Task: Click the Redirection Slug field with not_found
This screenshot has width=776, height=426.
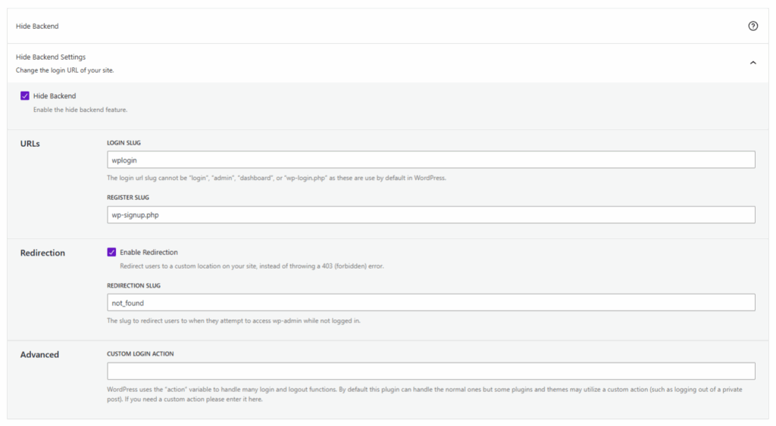Action: click(431, 303)
